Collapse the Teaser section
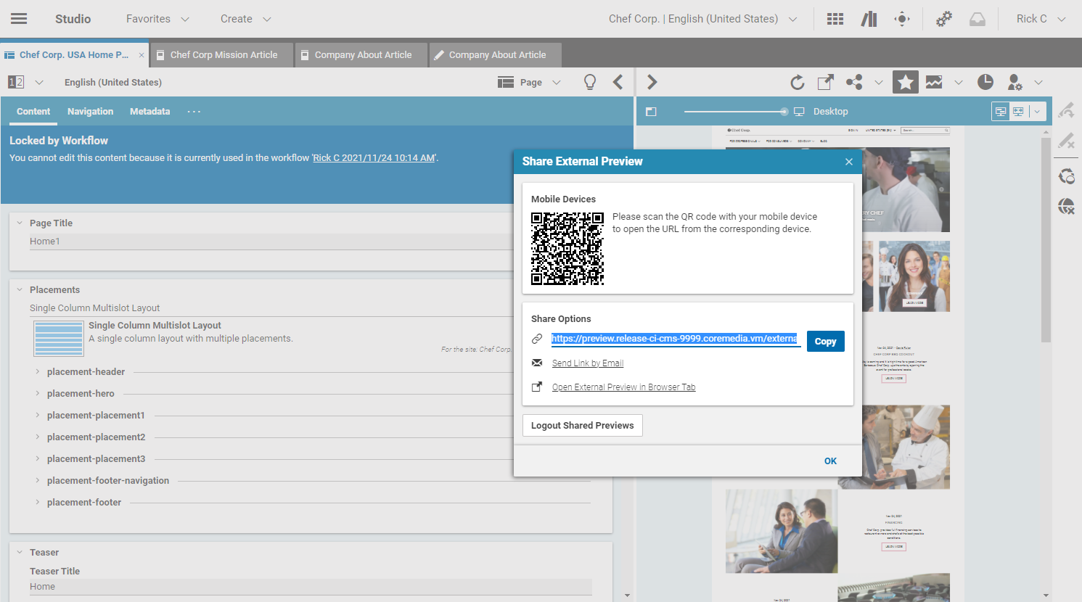 click(x=20, y=552)
